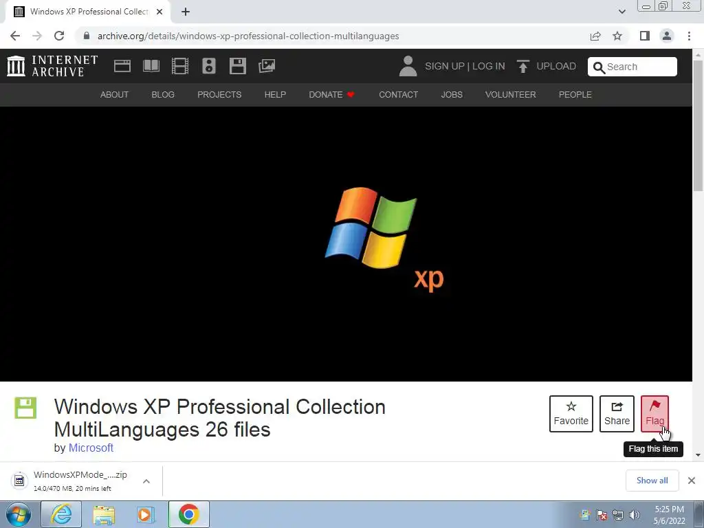Viewport: 704px width, 528px height.
Task: Open the PEOPLE menu item
Action: tap(575, 95)
